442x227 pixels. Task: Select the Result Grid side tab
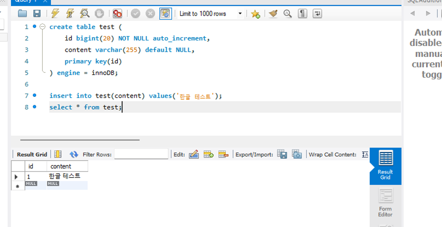point(386,166)
